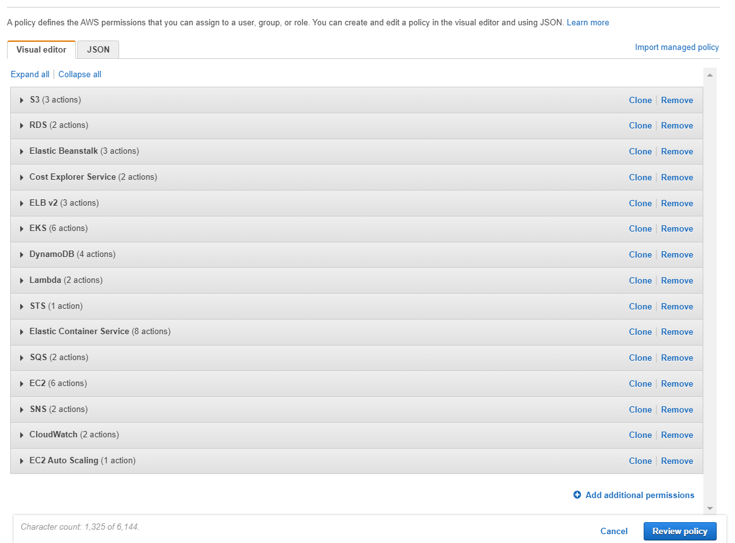
Task: Click Expand all link
Action: click(30, 75)
